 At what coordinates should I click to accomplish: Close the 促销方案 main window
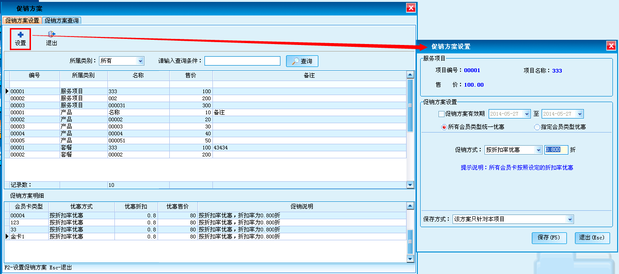point(411,8)
